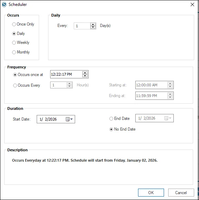Screen dimensions: 199x200
Task: Decrease the Starting at time
Action: pyautogui.click(x=170, y=86)
